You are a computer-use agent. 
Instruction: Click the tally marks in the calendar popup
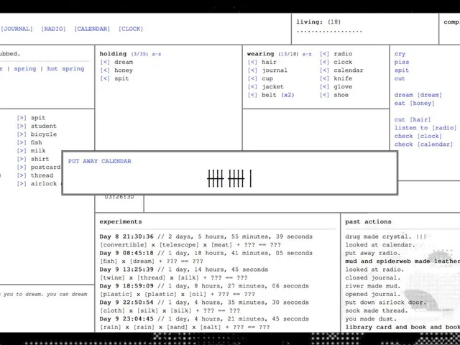point(229,178)
